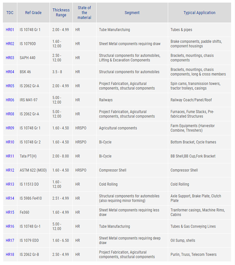Open the HR06 TDC link

click(10, 100)
